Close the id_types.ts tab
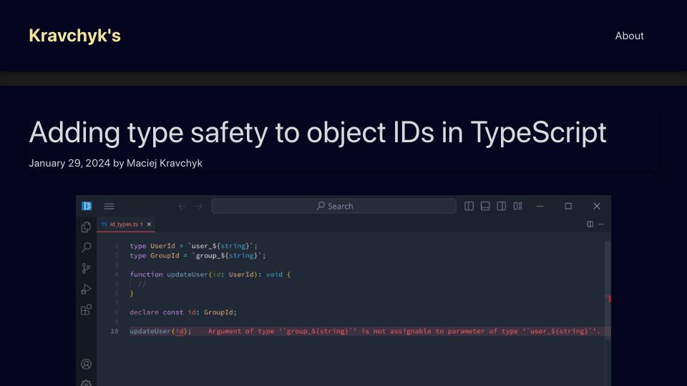Viewport: 687px width, 386px height. point(149,224)
